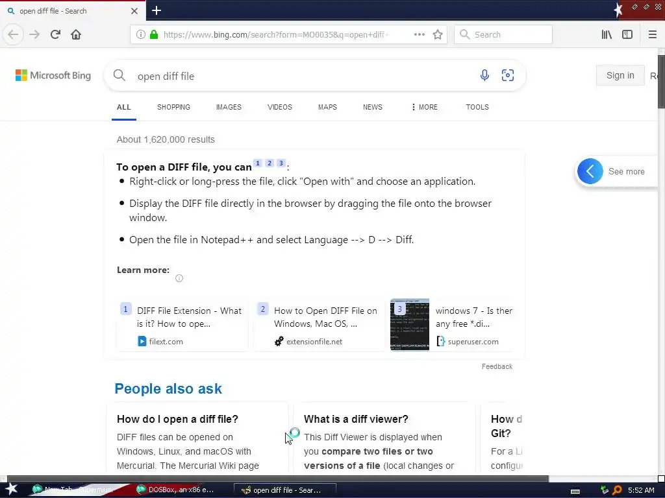The image size is (665, 498).
Task: Switch to the SHOPPING tab
Action: point(173,107)
